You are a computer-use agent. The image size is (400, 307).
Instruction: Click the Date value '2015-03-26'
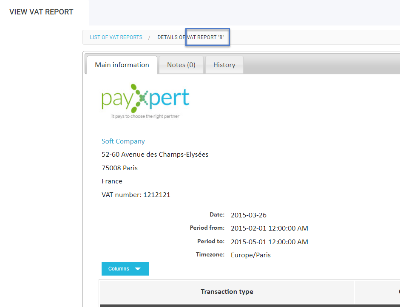249,215
